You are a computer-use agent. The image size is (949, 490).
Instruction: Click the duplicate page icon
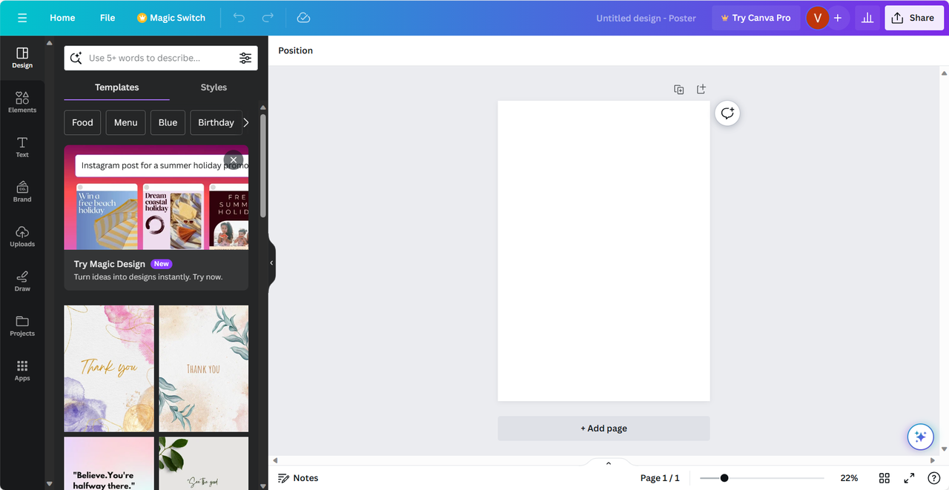coord(678,89)
